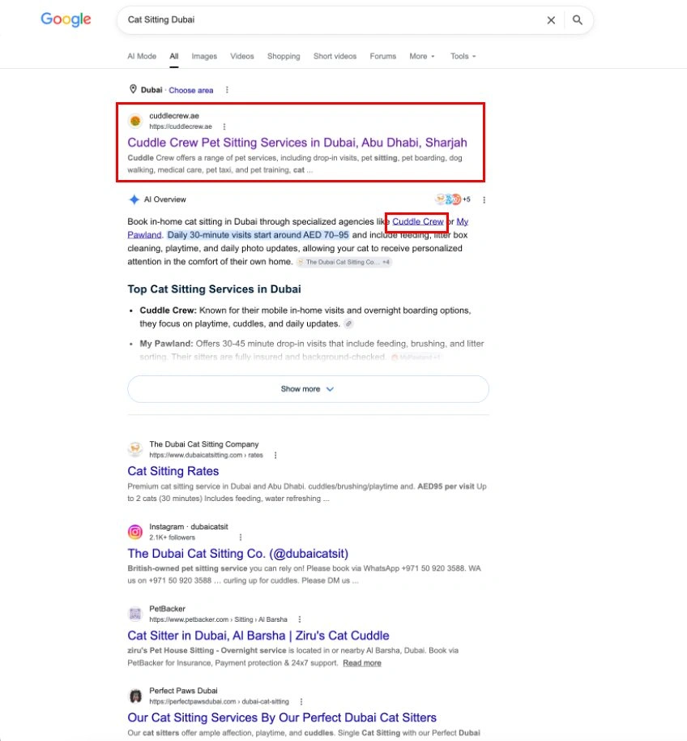Click Read more in PetBacker snippet

pyautogui.click(x=361, y=662)
